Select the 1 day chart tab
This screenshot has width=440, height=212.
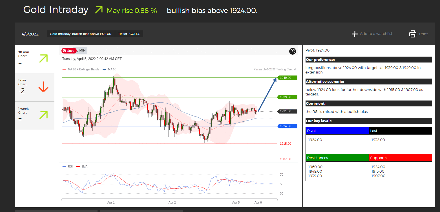pyautogui.click(x=35, y=87)
